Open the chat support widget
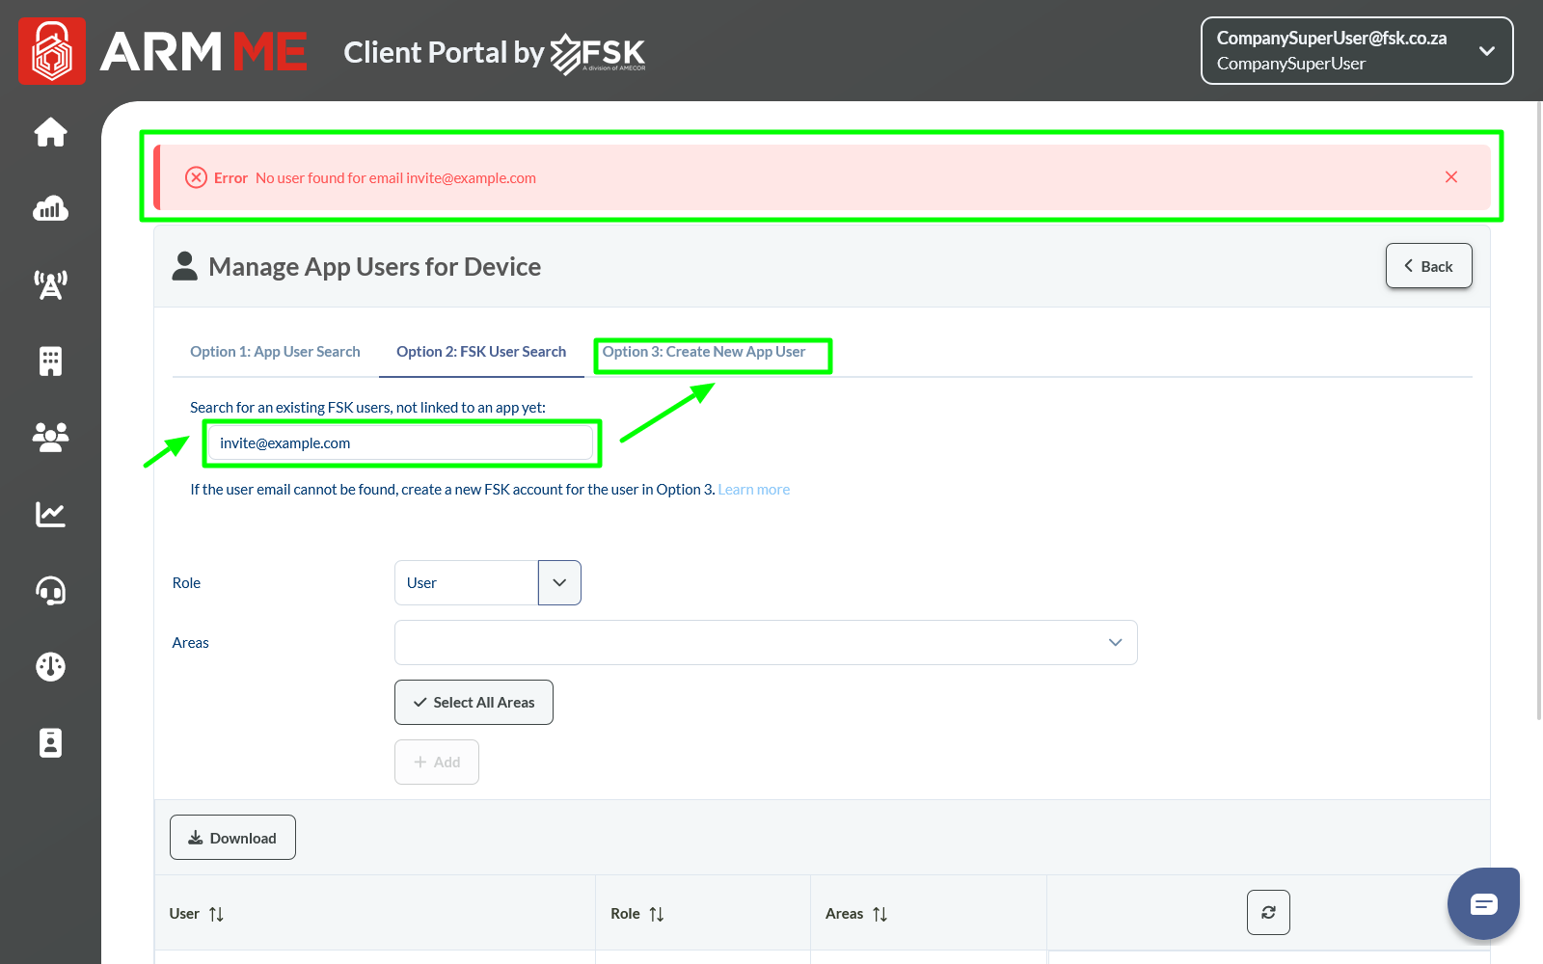 click(1483, 904)
